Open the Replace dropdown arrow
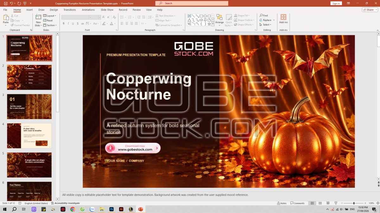 tap(274, 20)
